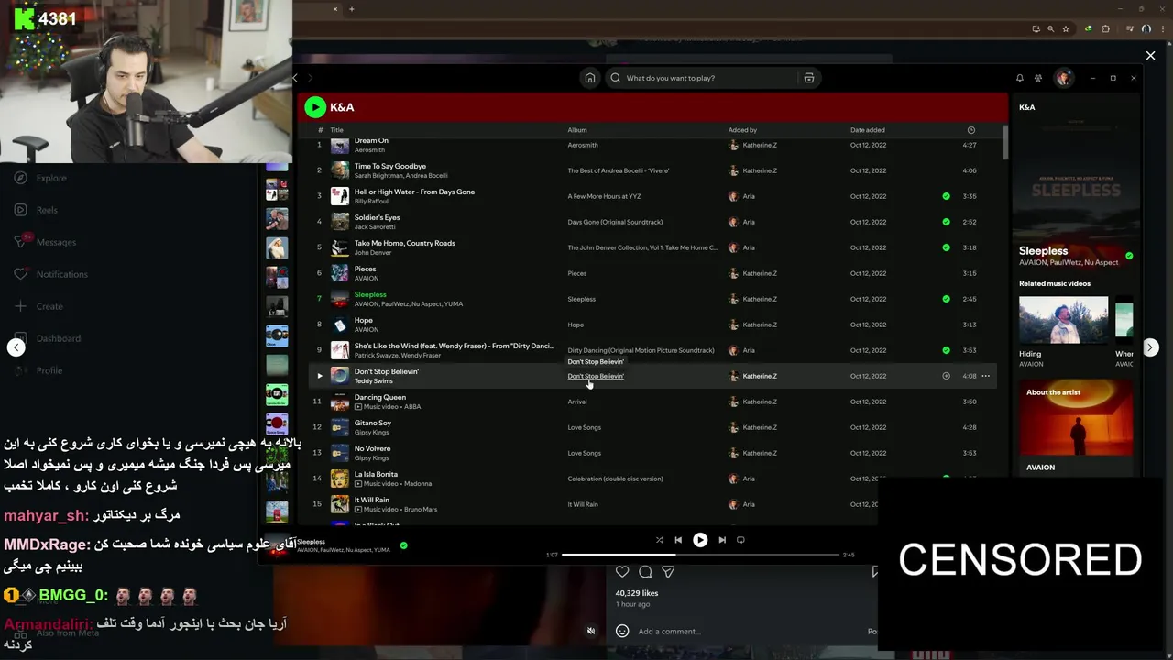Click the Spotify tracklist scrollbar
Screen dimensions: 1173x660
1005,142
